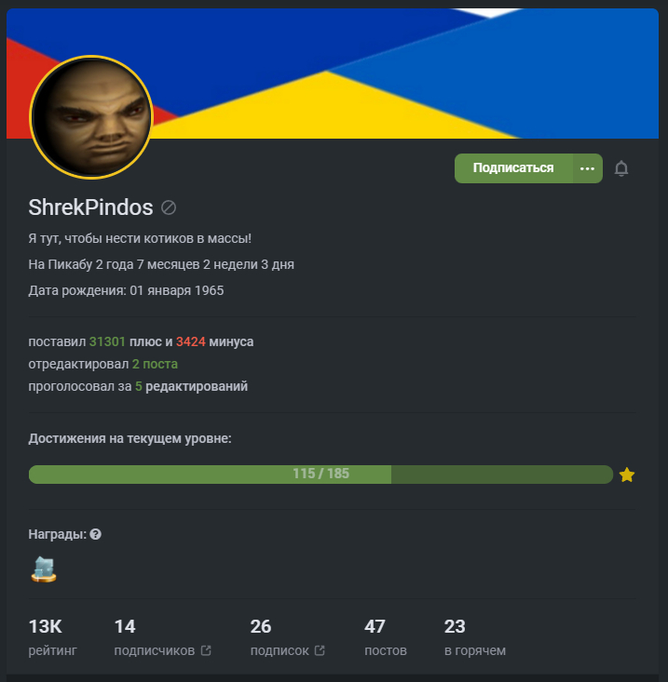Select the 23 в горячем stat
Viewport: 668px width, 682px height.
474,637
